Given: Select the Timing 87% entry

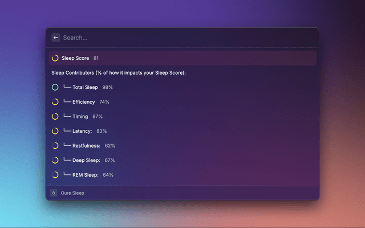Looking at the screenshot, I should pos(182,116).
